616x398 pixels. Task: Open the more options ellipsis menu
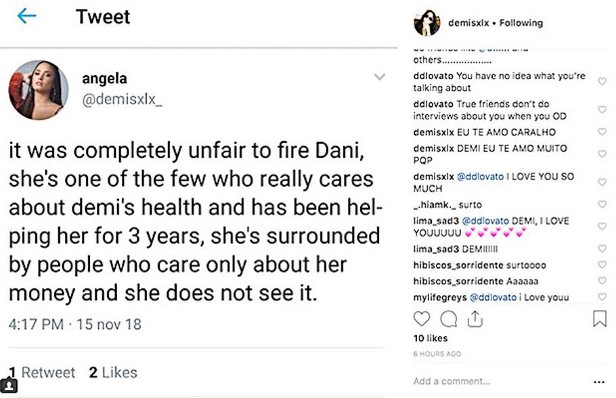click(x=598, y=381)
